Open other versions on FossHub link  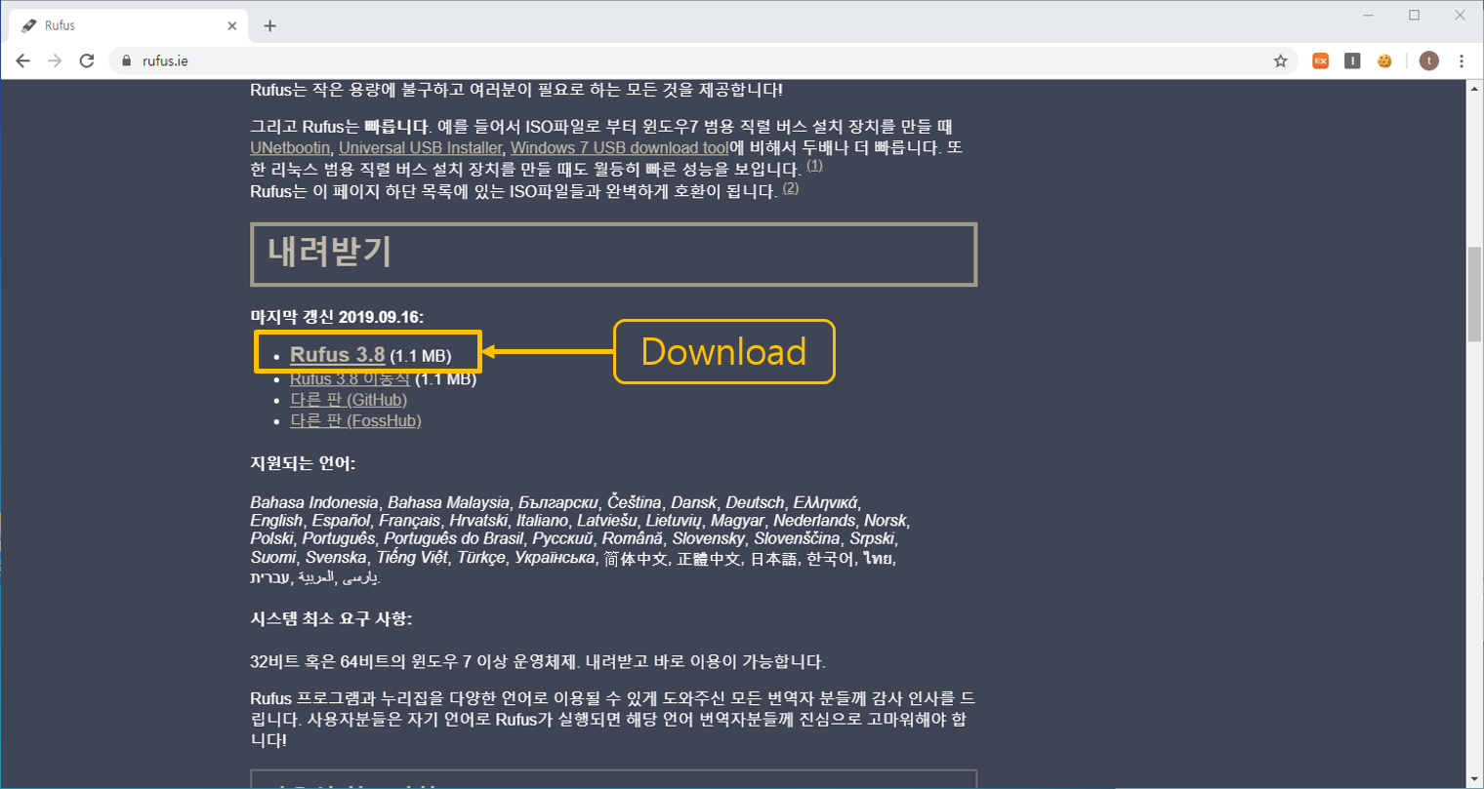click(355, 421)
